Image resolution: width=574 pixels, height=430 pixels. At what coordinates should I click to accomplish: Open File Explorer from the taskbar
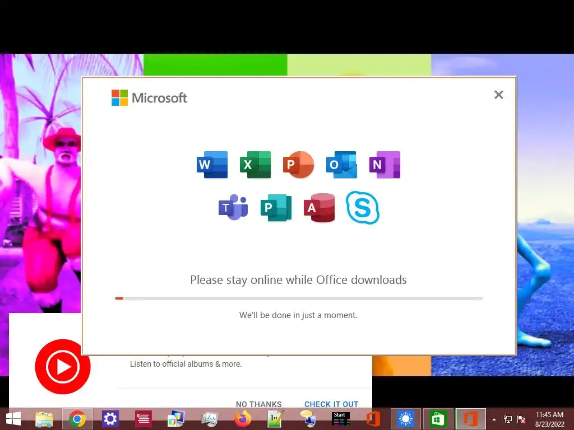click(44, 419)
